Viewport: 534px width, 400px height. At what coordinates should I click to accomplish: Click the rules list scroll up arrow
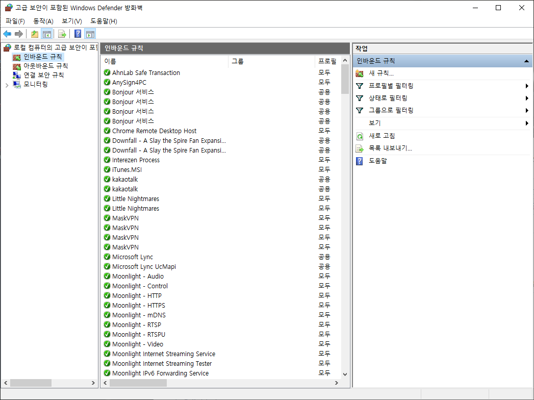[345, 61]
